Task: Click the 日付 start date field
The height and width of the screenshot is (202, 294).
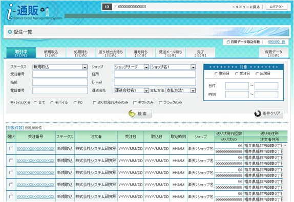Action: [x=237, y=86]
